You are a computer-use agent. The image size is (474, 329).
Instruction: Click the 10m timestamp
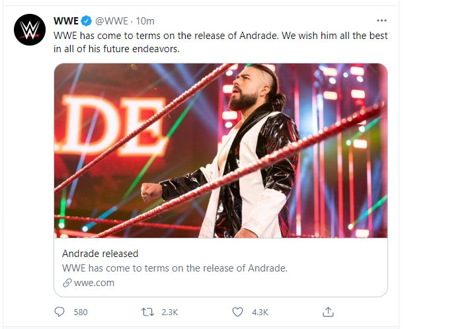(145, 20)
